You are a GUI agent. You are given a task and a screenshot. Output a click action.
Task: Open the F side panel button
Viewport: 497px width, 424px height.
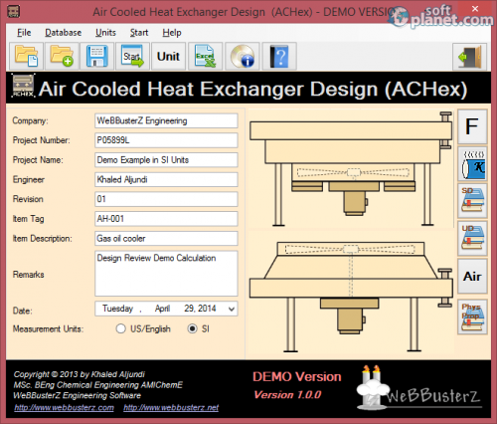[472, 126]
